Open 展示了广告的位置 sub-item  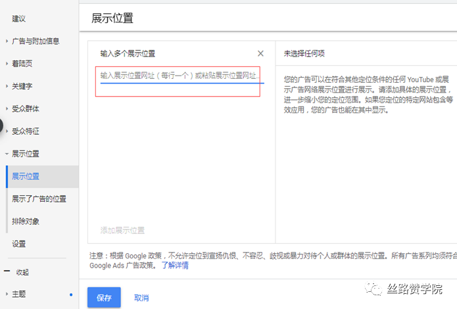[39, 199]
